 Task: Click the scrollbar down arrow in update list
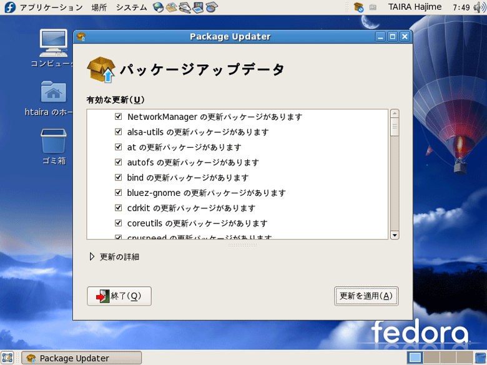click(394, 235)
